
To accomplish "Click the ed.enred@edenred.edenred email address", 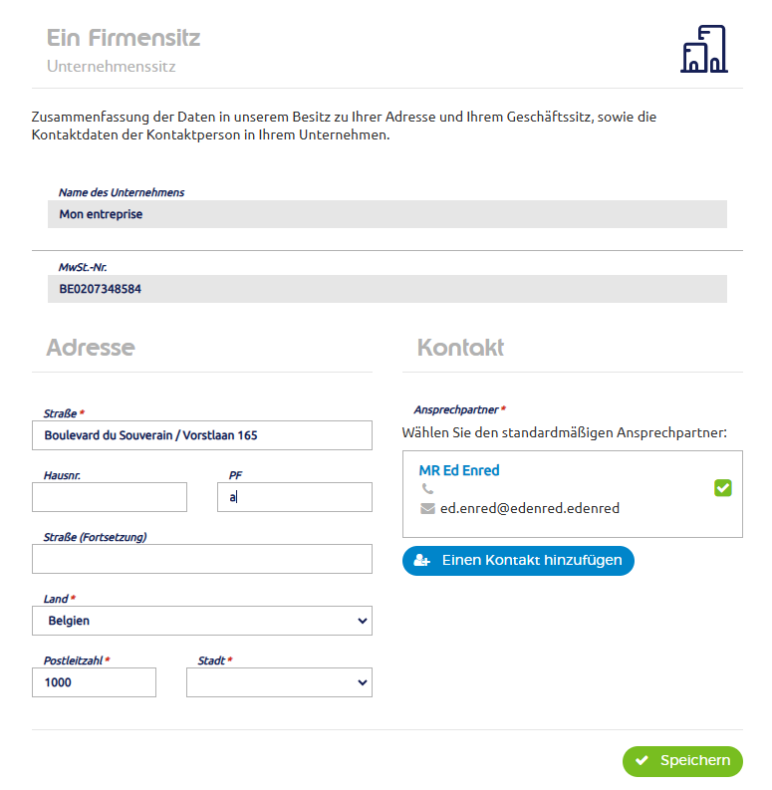I will pyautogui.click(x=530, y=508).
